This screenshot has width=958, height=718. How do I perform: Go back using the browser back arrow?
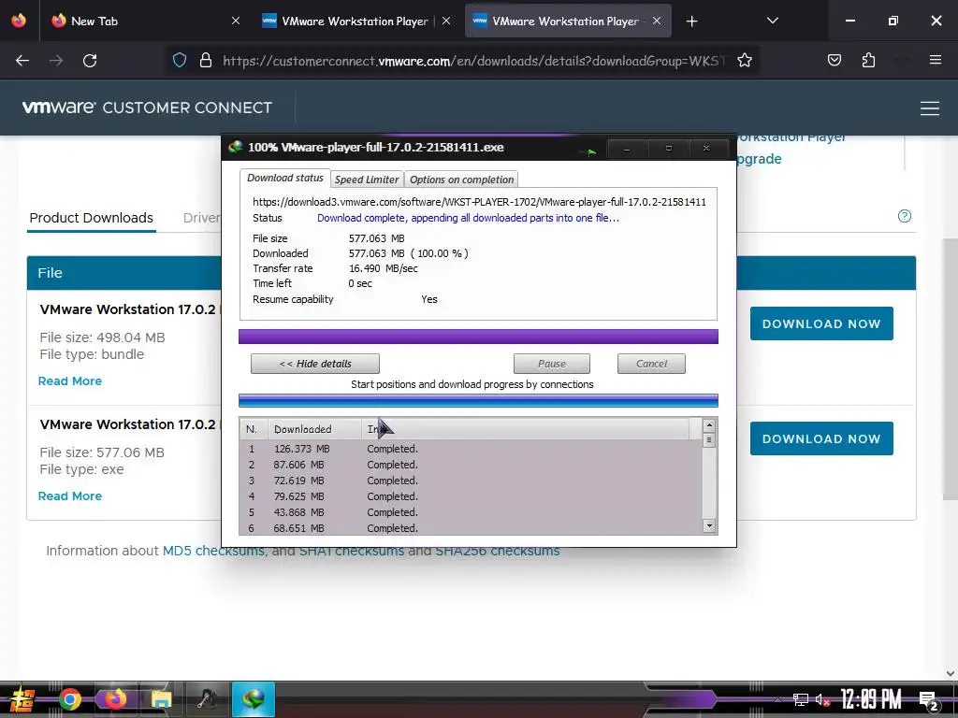coord(22,61)
